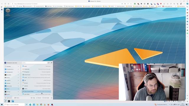Click the Microsoft Edge taskbar icon
Screen dimensions: 189x106
point(30,105)
